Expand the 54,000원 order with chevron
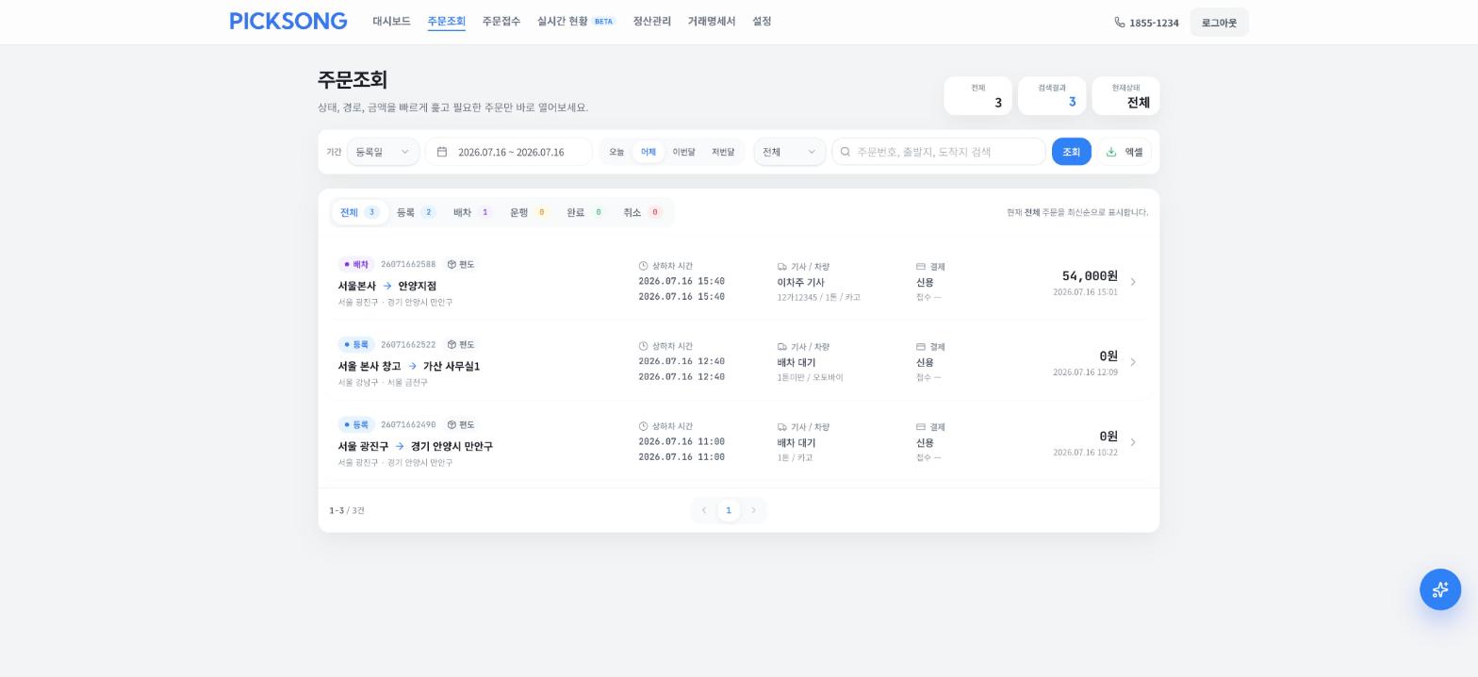 click(x=1133, y=282)
